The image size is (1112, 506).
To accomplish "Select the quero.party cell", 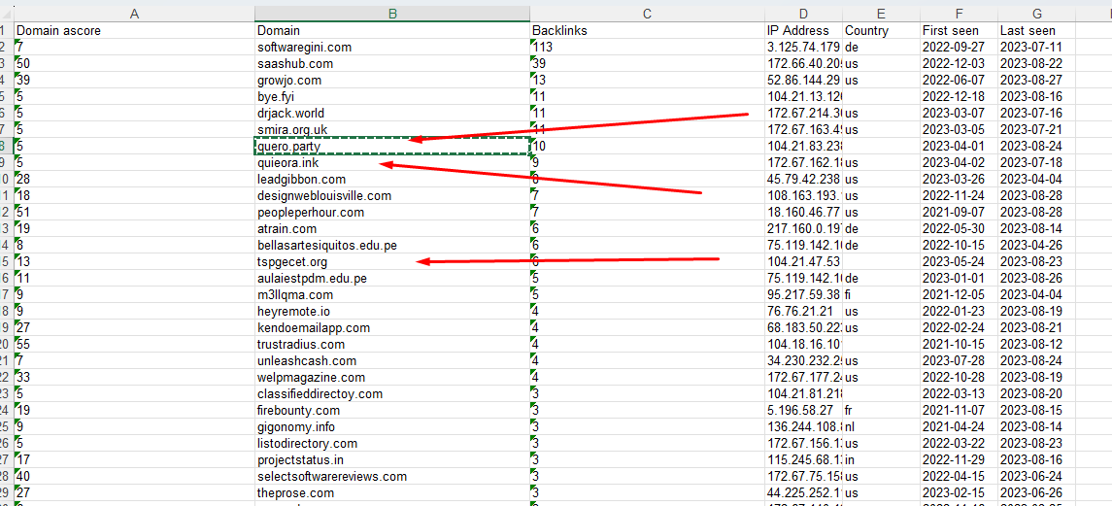I will [x=392, y=147].
